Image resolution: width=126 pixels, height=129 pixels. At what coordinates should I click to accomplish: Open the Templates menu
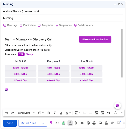click(46, 25)
